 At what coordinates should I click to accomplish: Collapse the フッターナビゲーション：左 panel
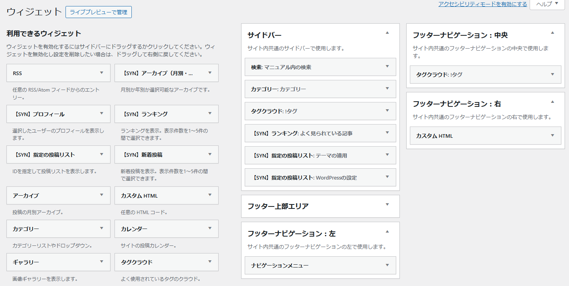pos(387,231)
